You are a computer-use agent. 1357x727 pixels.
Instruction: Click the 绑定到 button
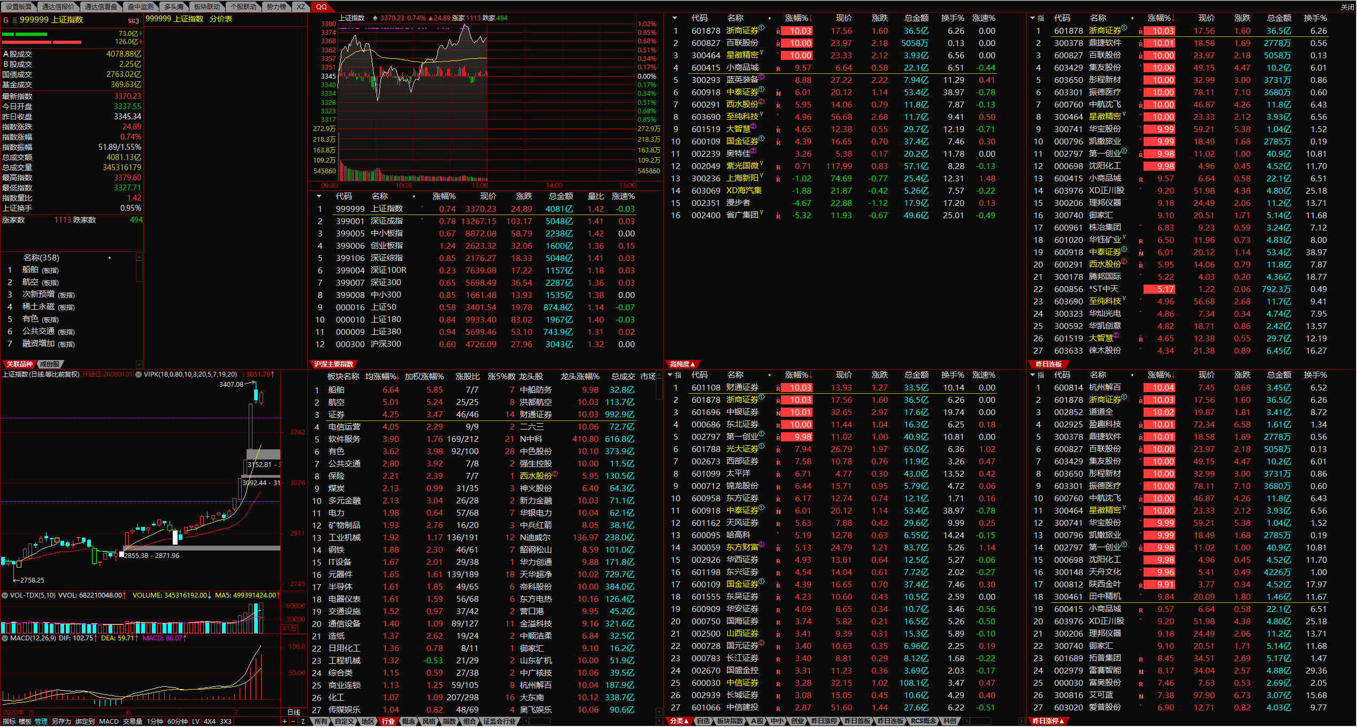[x=85, y=721]
